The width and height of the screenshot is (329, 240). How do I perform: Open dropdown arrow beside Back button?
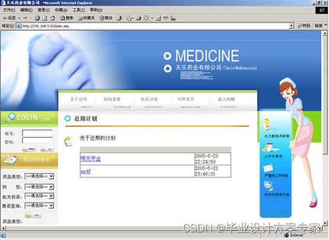tap(20, 18)
